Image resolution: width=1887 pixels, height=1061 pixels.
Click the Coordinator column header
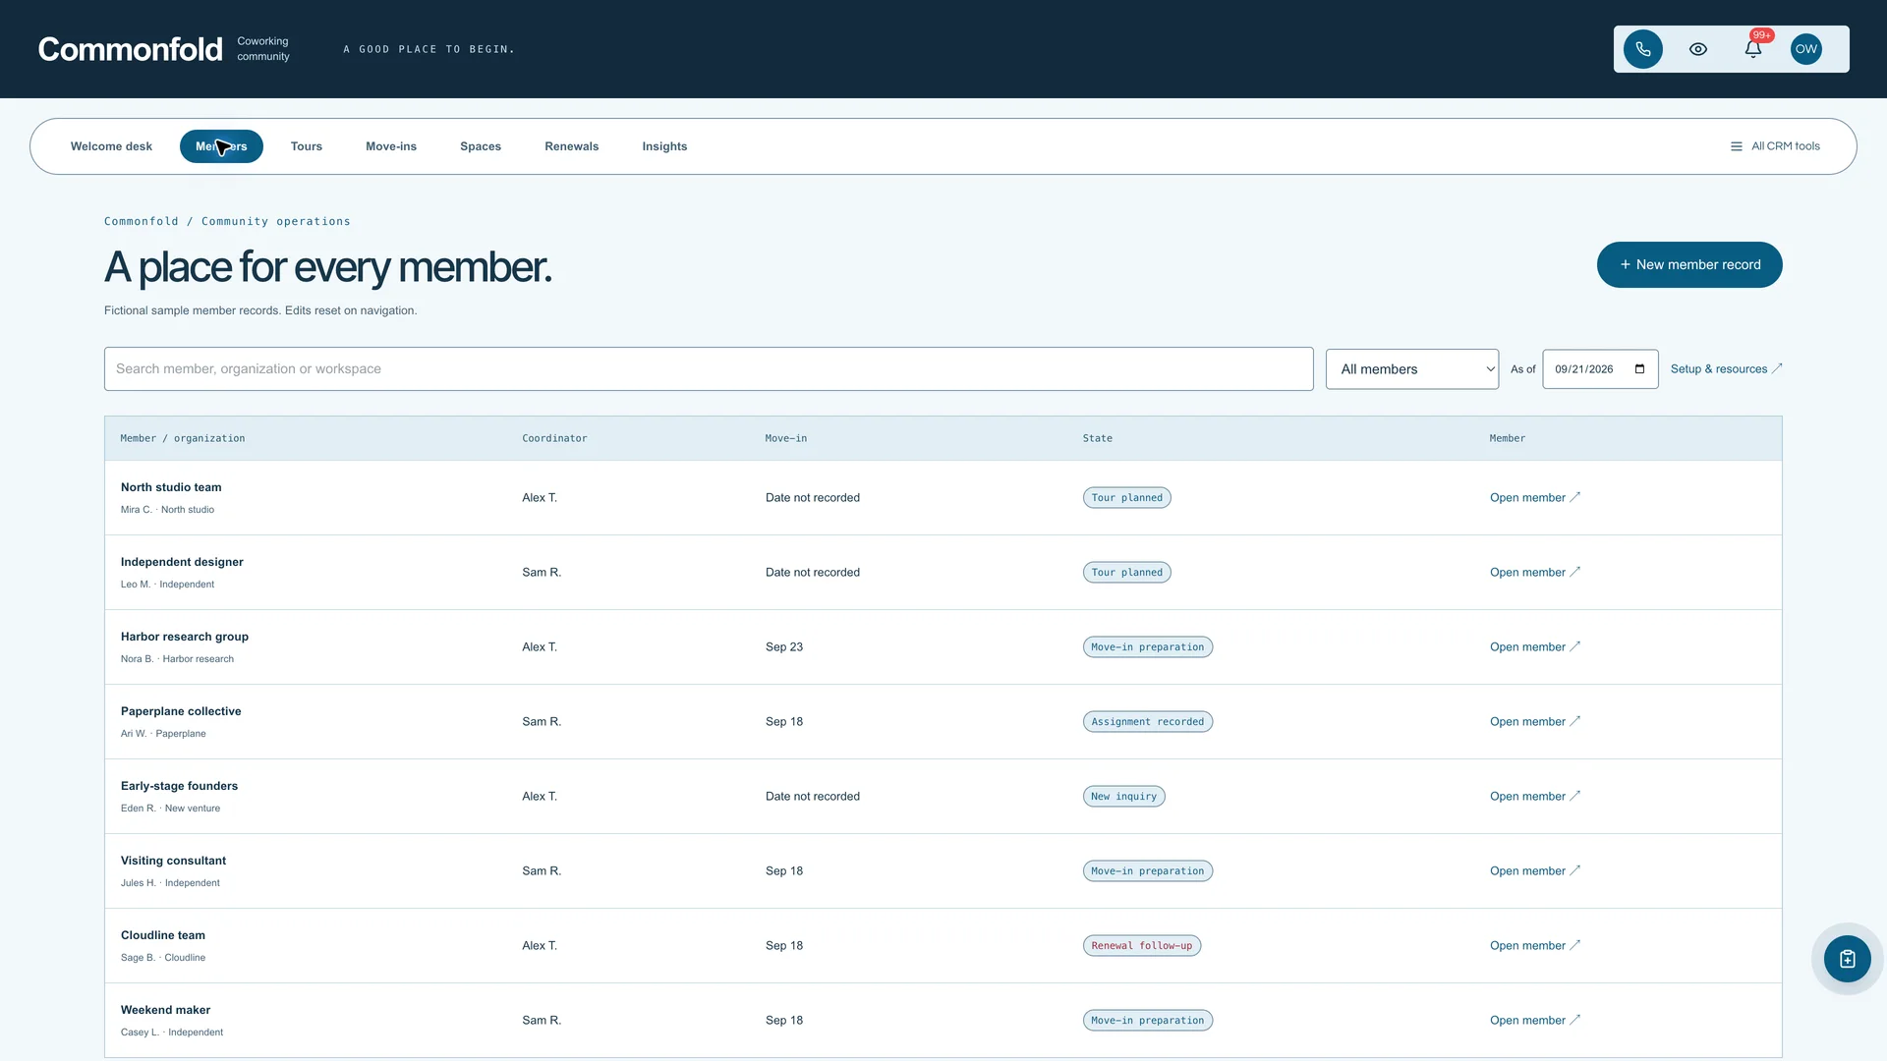[554, 439]
